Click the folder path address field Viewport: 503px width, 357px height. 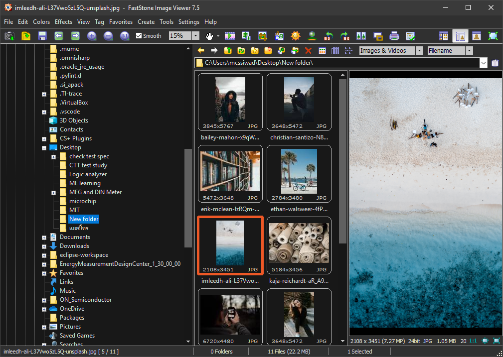pos(339,63)
